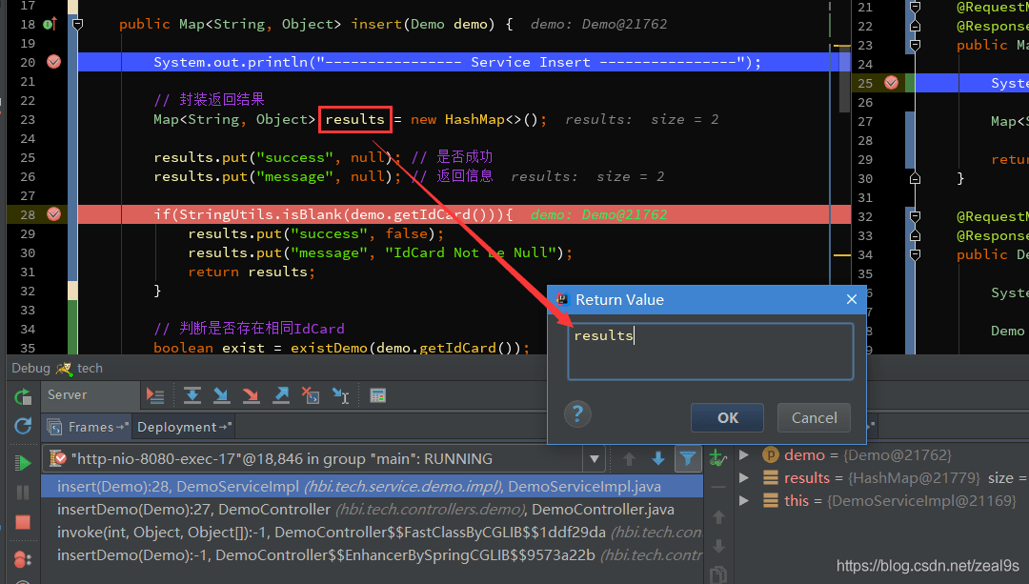The height and width of the screenshot is (584, 1029).
Task: Click the Step Over debug icon
Action: click(192, 395)
